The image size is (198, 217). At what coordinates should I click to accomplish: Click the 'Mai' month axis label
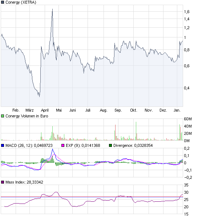coord(58,110)
